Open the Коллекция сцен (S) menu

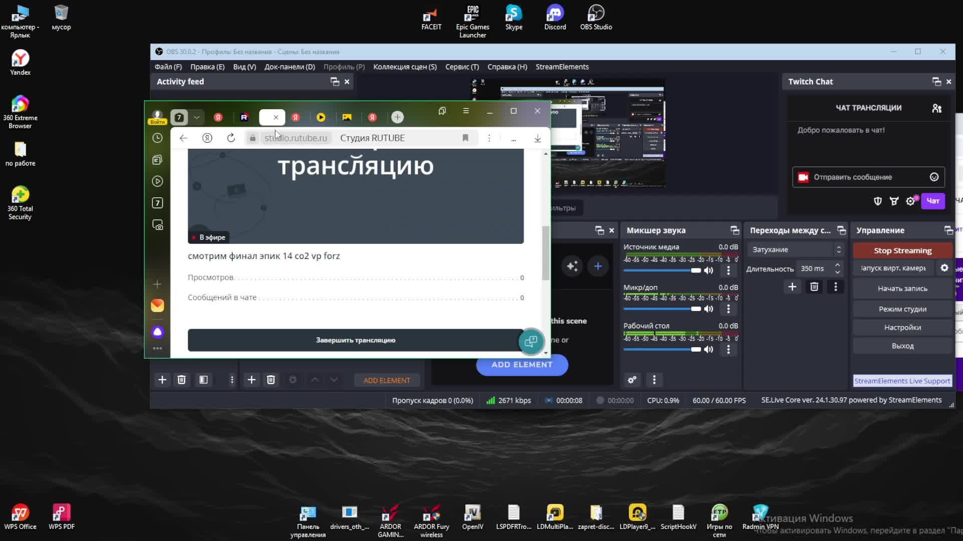(x=405, y=67)
